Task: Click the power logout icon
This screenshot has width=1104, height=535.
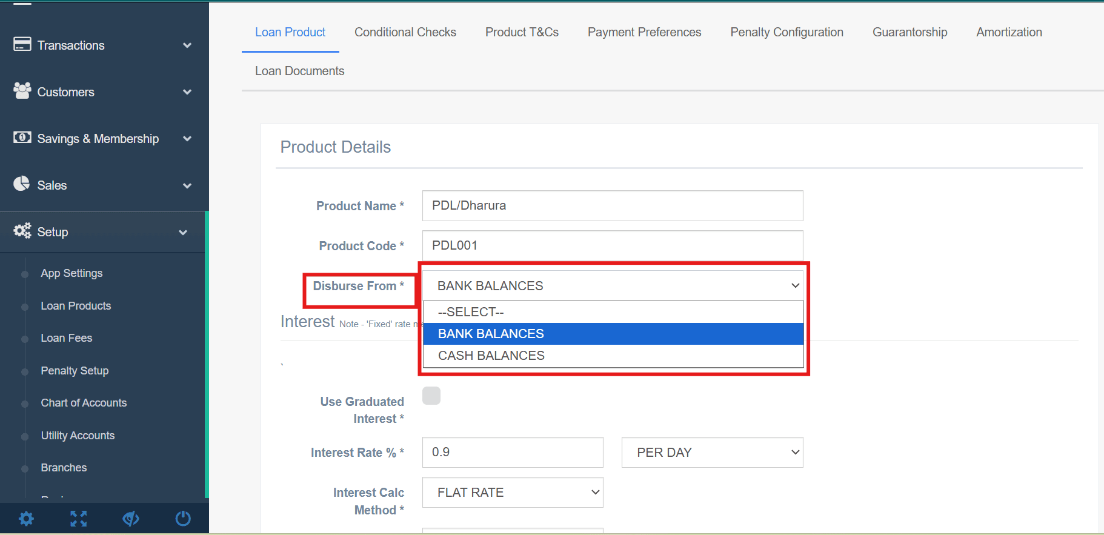Action: (x=183, y=519)
